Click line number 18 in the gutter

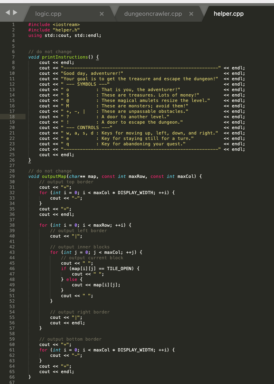[x=12, y=117]
